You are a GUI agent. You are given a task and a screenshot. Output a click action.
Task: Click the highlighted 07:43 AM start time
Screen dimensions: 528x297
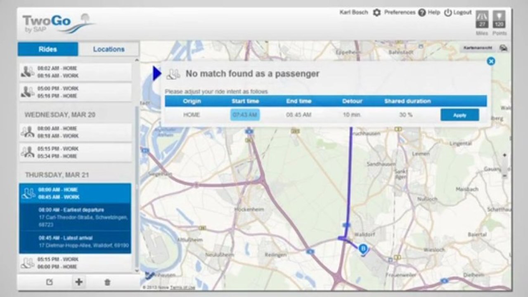click(x=245, y=115)
